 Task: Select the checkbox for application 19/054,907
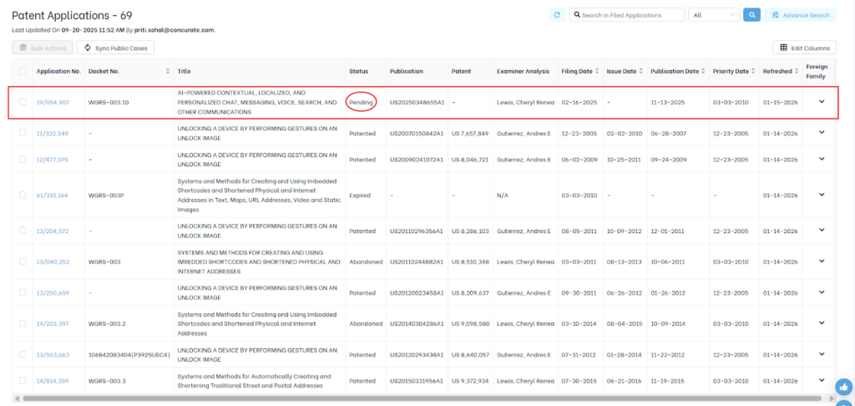(23, 102)
